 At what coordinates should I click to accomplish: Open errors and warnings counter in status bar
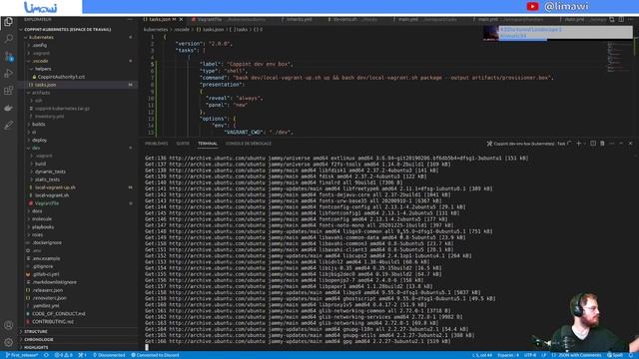coord(64,355)
